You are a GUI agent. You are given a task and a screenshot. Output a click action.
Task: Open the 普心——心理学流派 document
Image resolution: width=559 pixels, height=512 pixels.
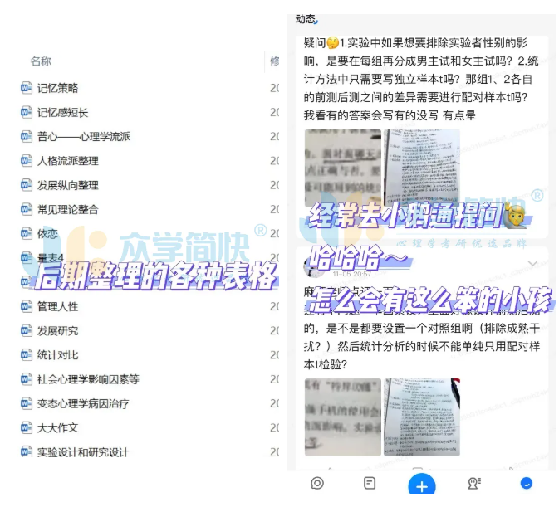click(83, 137)
